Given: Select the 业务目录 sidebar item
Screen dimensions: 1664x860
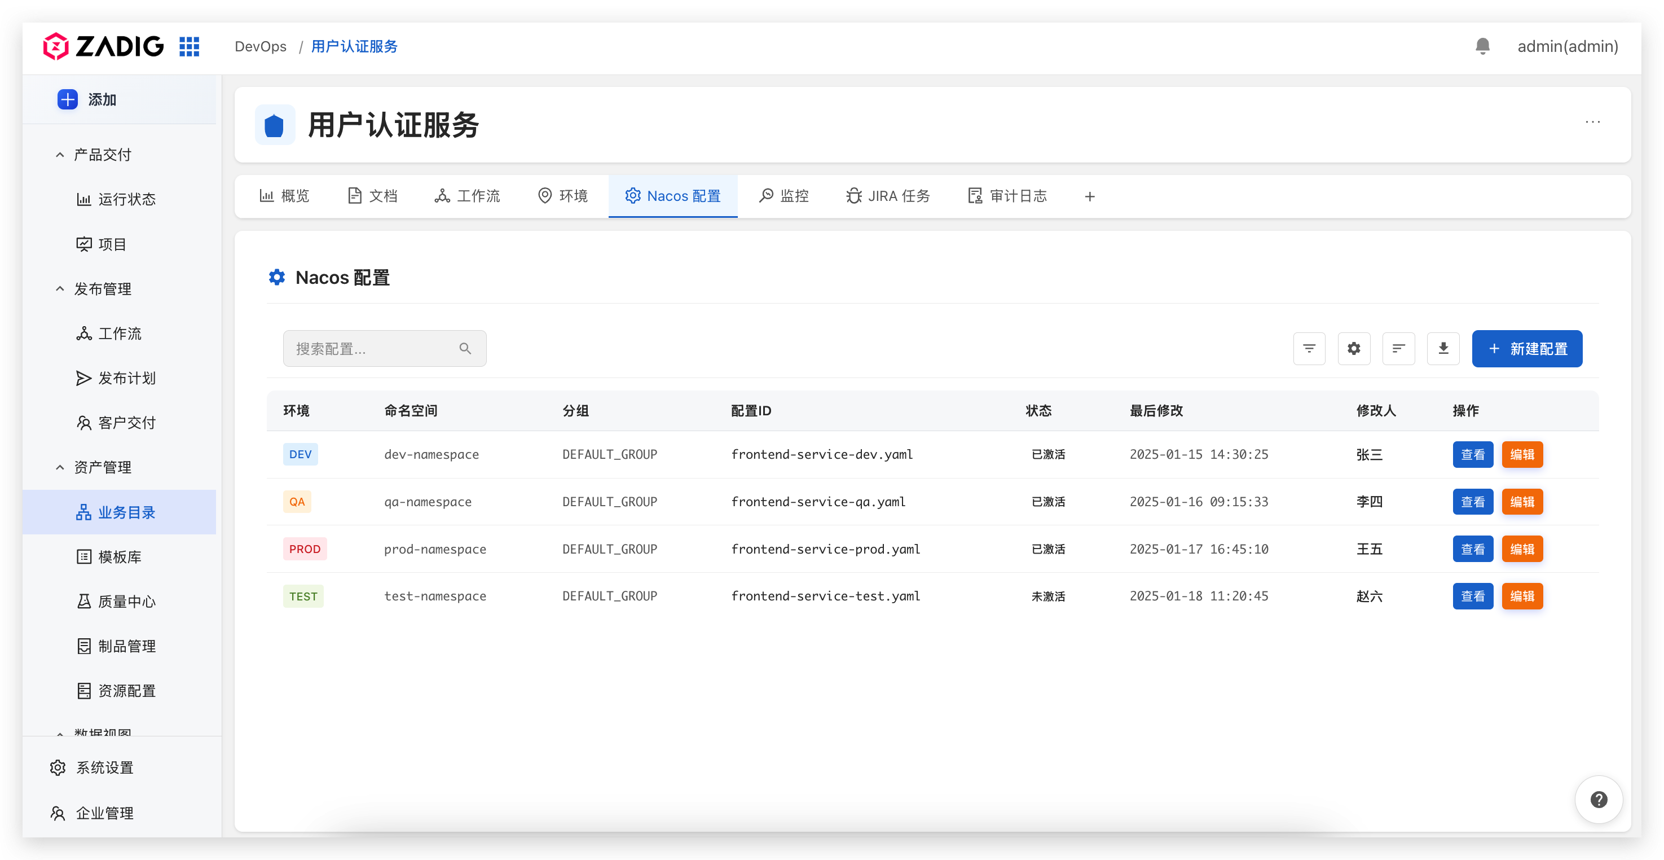Looking at the screenshot, I should 126,512.
